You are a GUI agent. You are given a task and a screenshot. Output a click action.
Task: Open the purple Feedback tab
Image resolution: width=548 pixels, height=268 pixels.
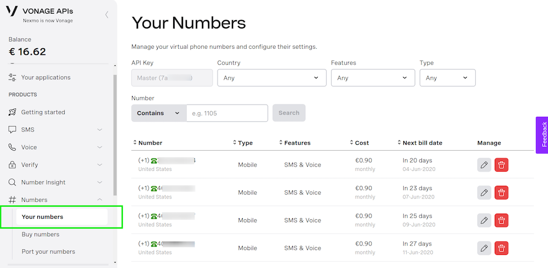542,135
